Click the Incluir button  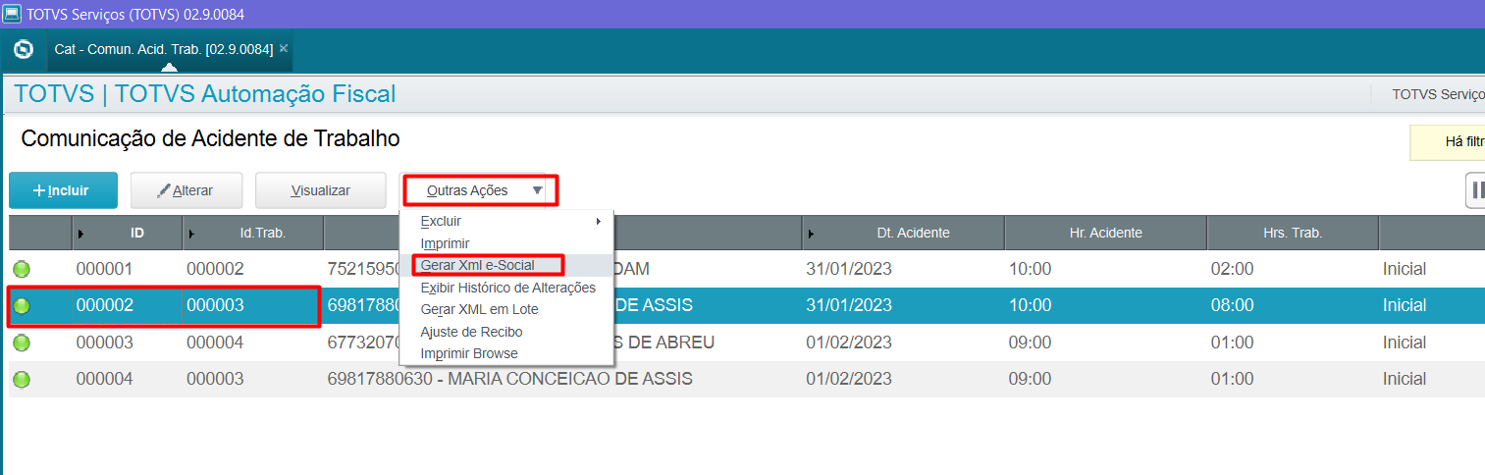pyautogui.click(x=64, y=190)
